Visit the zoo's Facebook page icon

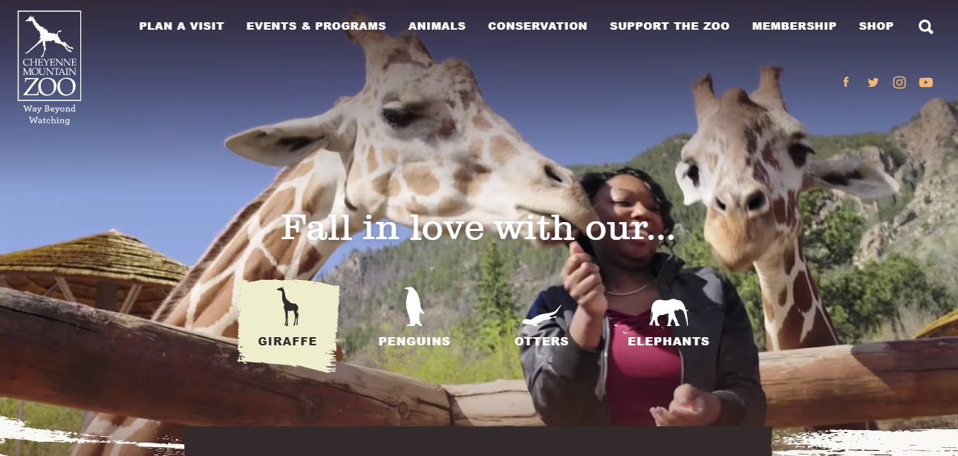[x=846, y=82]
